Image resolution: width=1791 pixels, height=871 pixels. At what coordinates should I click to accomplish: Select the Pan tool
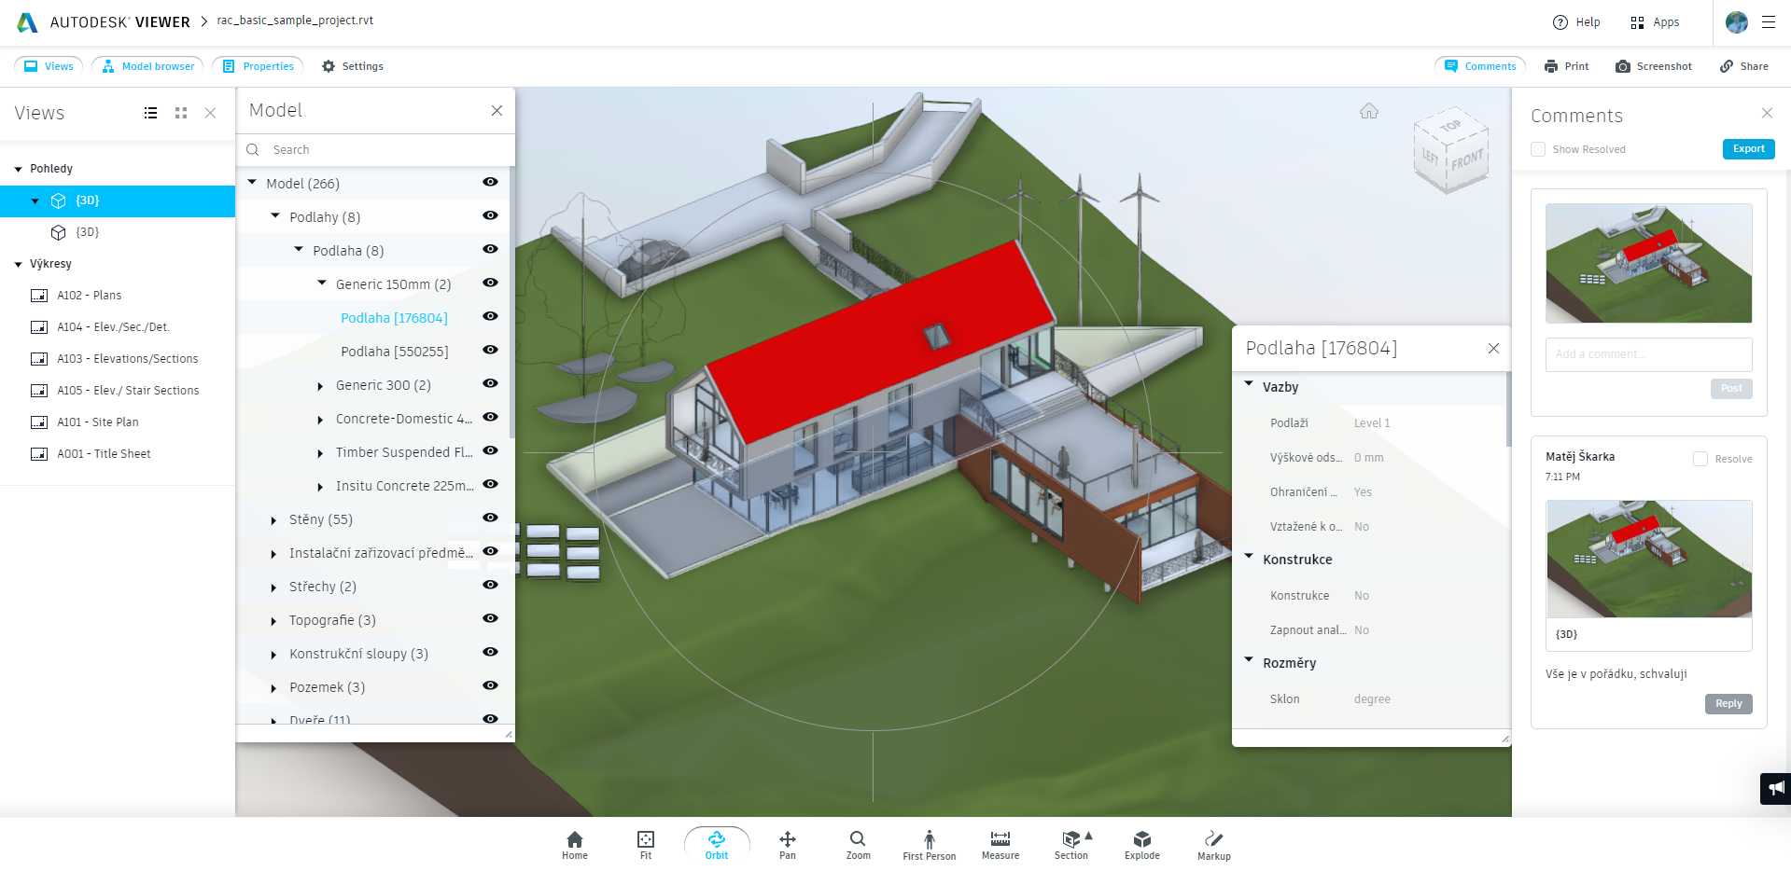[x=788, y=845]
